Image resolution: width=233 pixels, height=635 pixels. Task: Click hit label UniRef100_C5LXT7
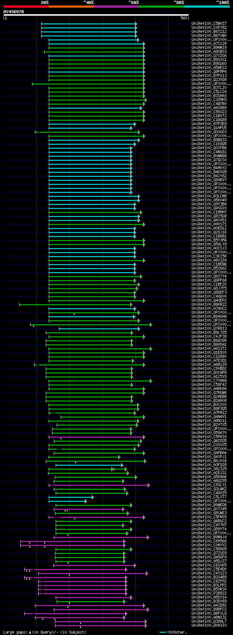pos(209,497)
